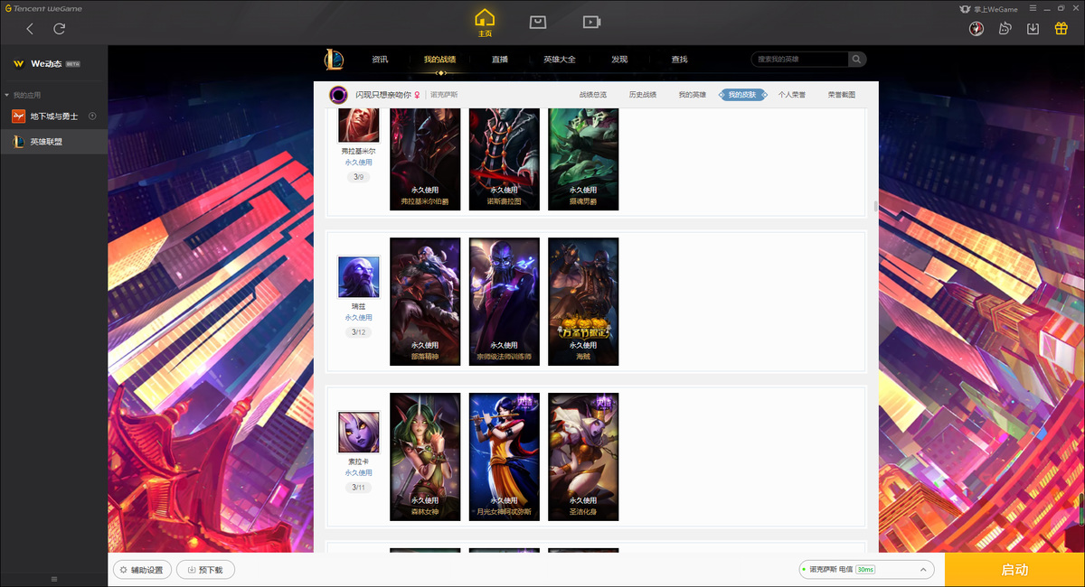
Task: Click the 弗拉基米尔 champion portrait
Action: click(x=359, y=125)
